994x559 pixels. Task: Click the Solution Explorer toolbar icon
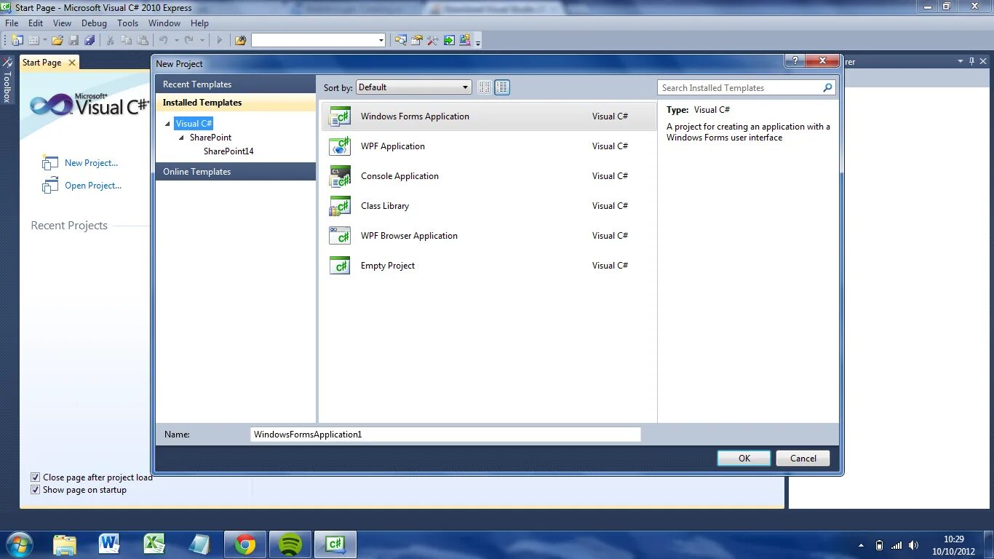[400, 41]
